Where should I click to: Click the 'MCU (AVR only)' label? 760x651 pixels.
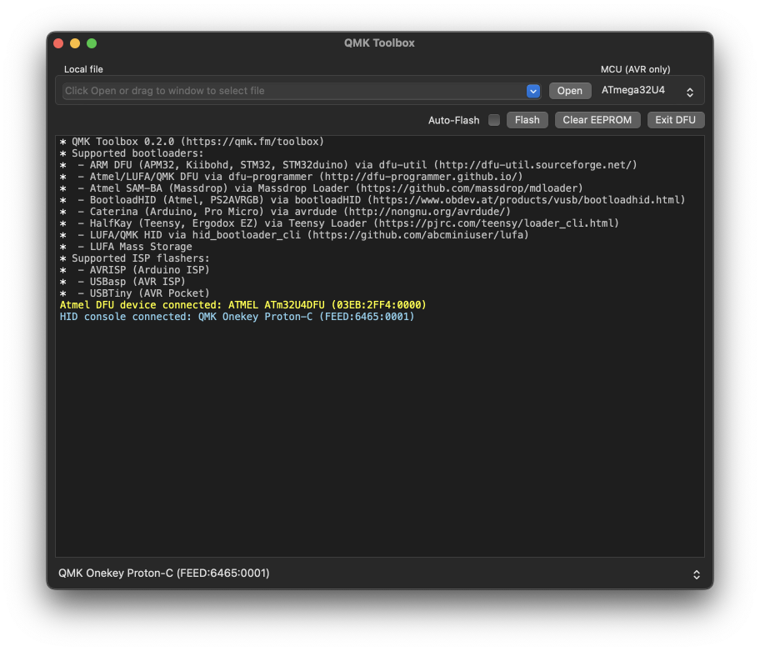coord(636,69)
